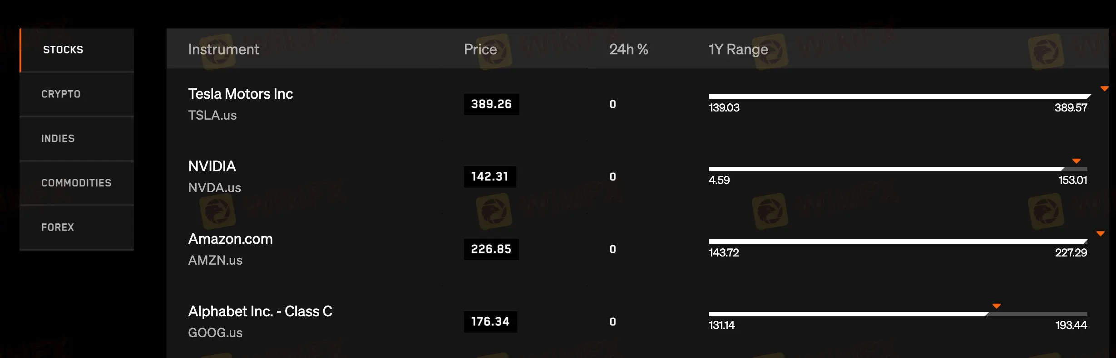This screenshot has width=1116, height=358.
Task: Open Alphabet Inc. - Class C
Action: [x=260, y=312]
